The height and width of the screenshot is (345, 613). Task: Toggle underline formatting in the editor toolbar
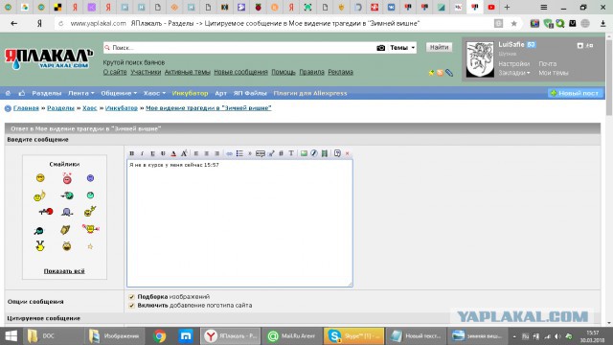tap(153, 153)
